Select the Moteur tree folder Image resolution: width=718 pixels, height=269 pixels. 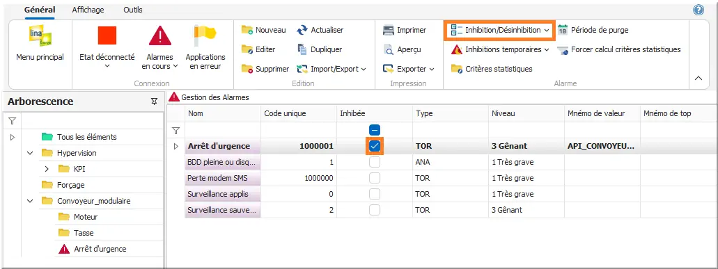click(x=86, y=217)
